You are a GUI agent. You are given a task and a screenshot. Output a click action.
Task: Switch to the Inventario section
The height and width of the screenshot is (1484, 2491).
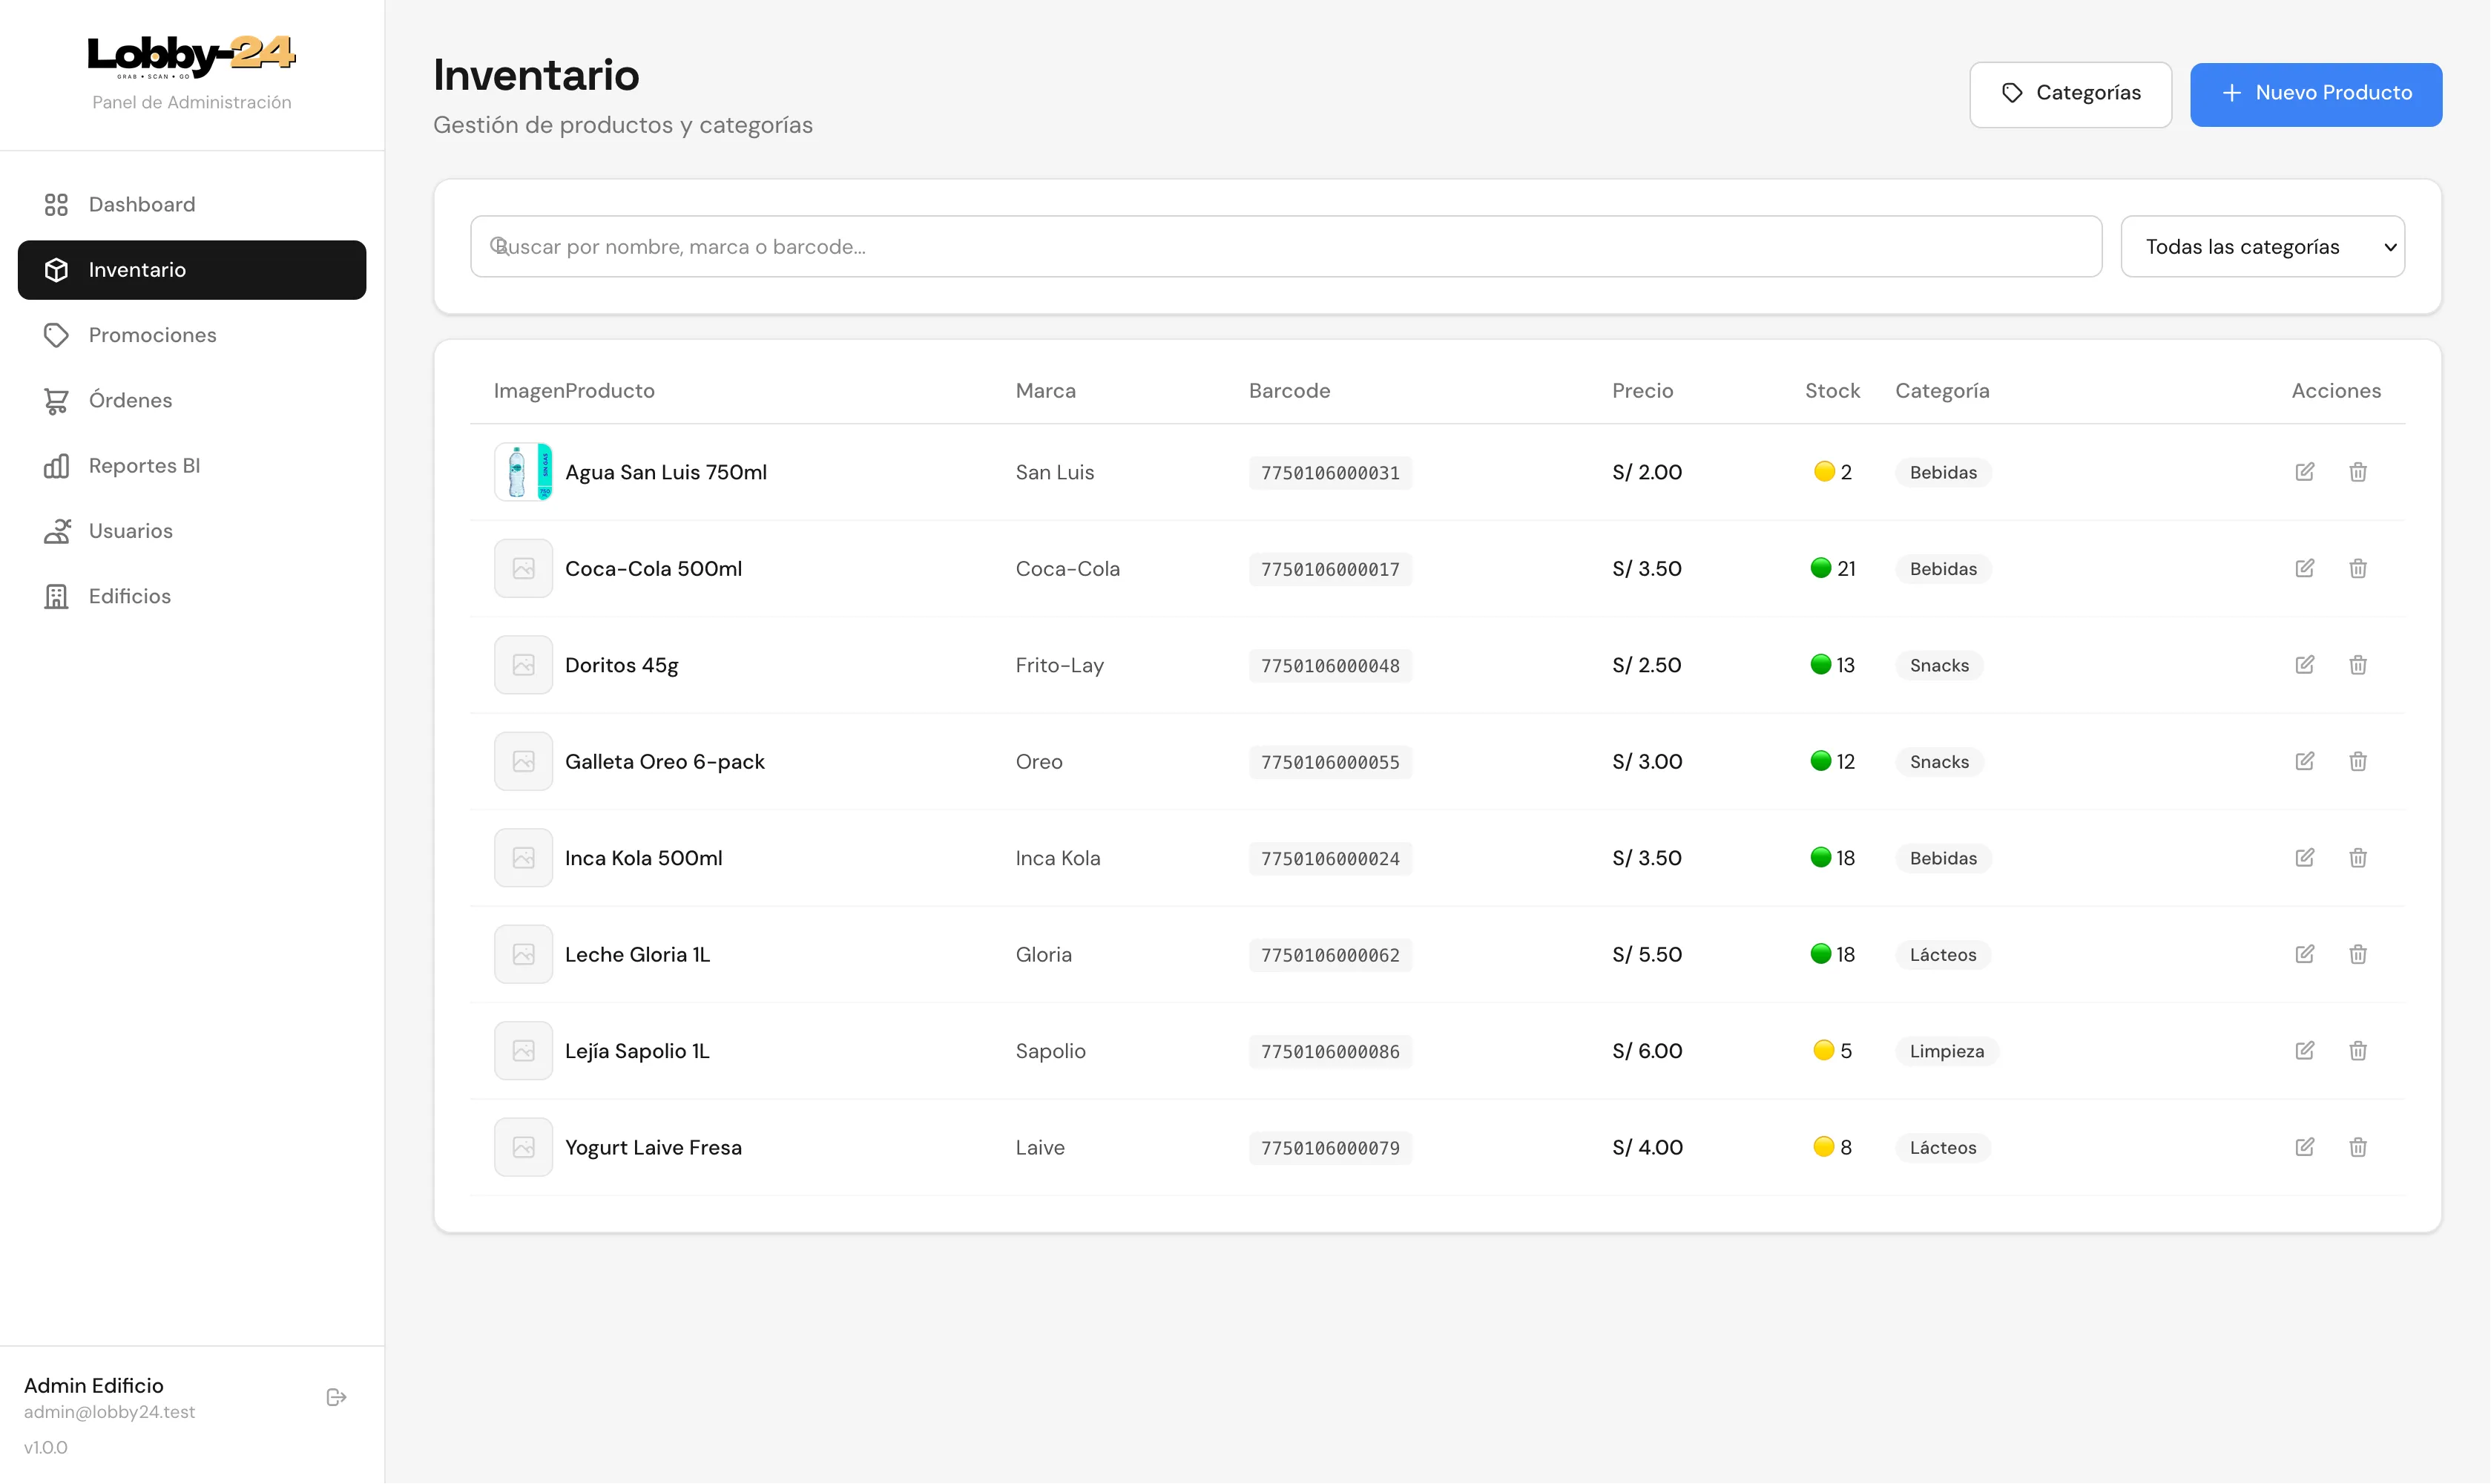click(137, 269)
